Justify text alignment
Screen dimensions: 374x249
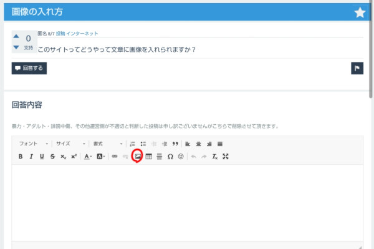pos(220,144)
